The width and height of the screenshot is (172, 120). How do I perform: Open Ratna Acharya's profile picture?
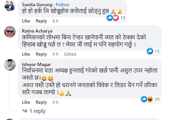click(10, 32)
